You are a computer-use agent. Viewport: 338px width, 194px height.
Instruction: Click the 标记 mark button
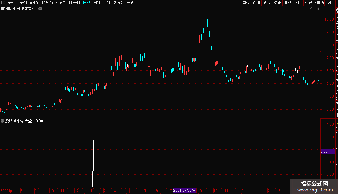[x=308, y=3]
